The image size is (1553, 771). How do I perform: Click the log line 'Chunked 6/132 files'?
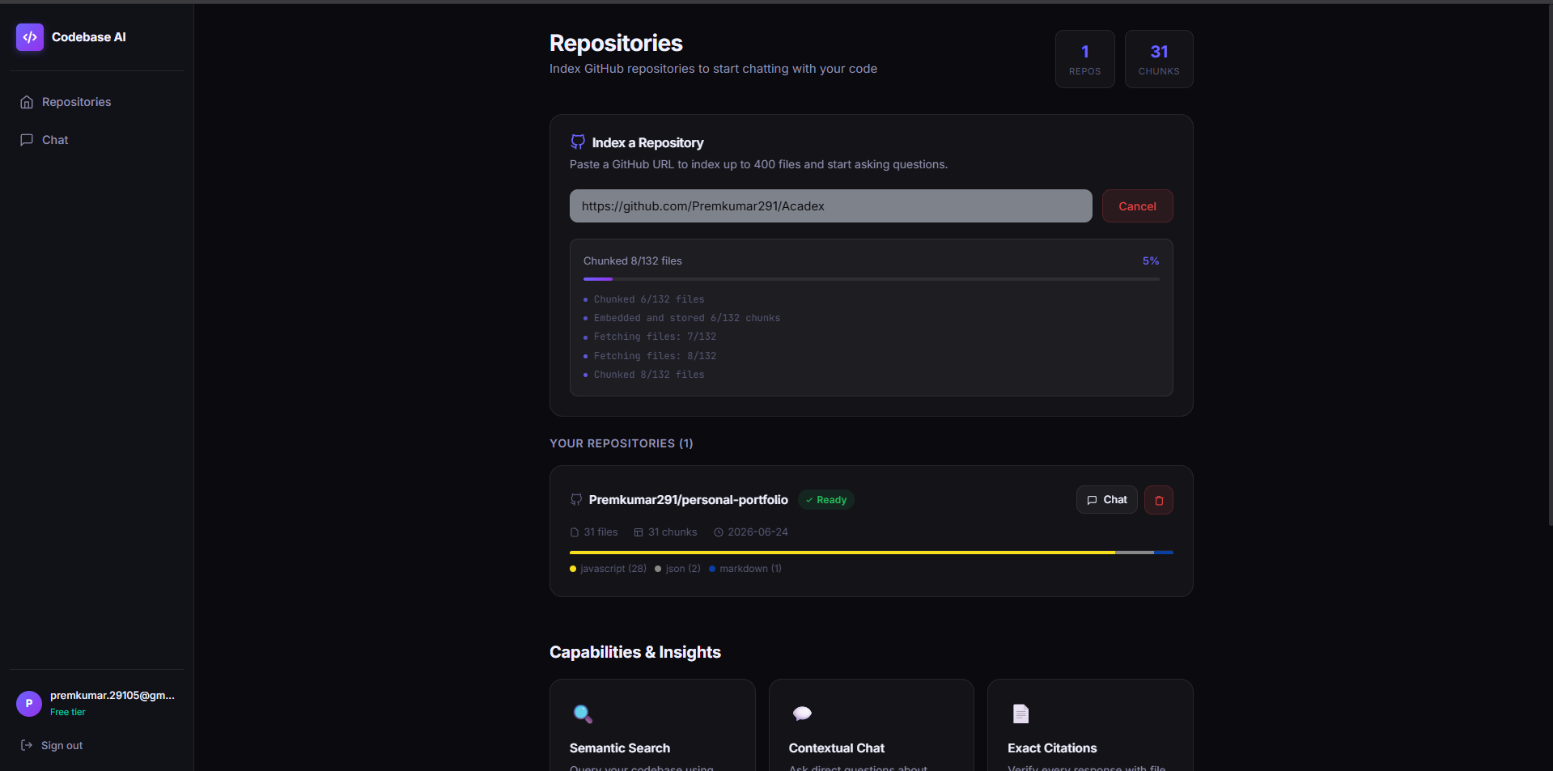point(648,299)
